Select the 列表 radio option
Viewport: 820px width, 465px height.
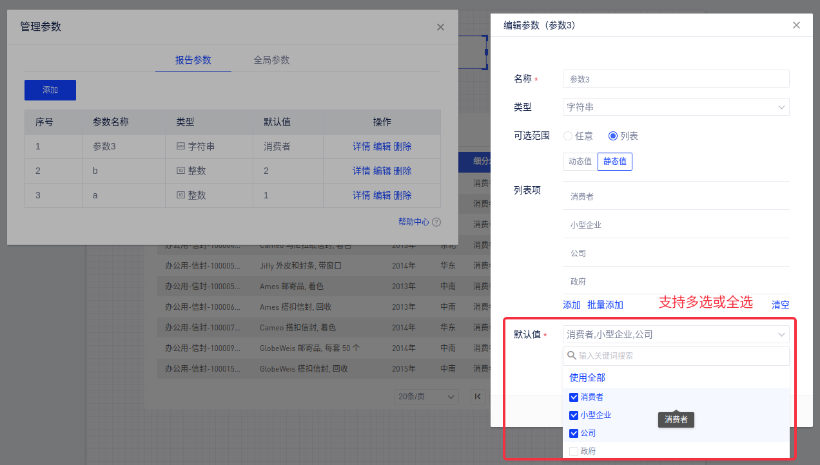point(613,136)
